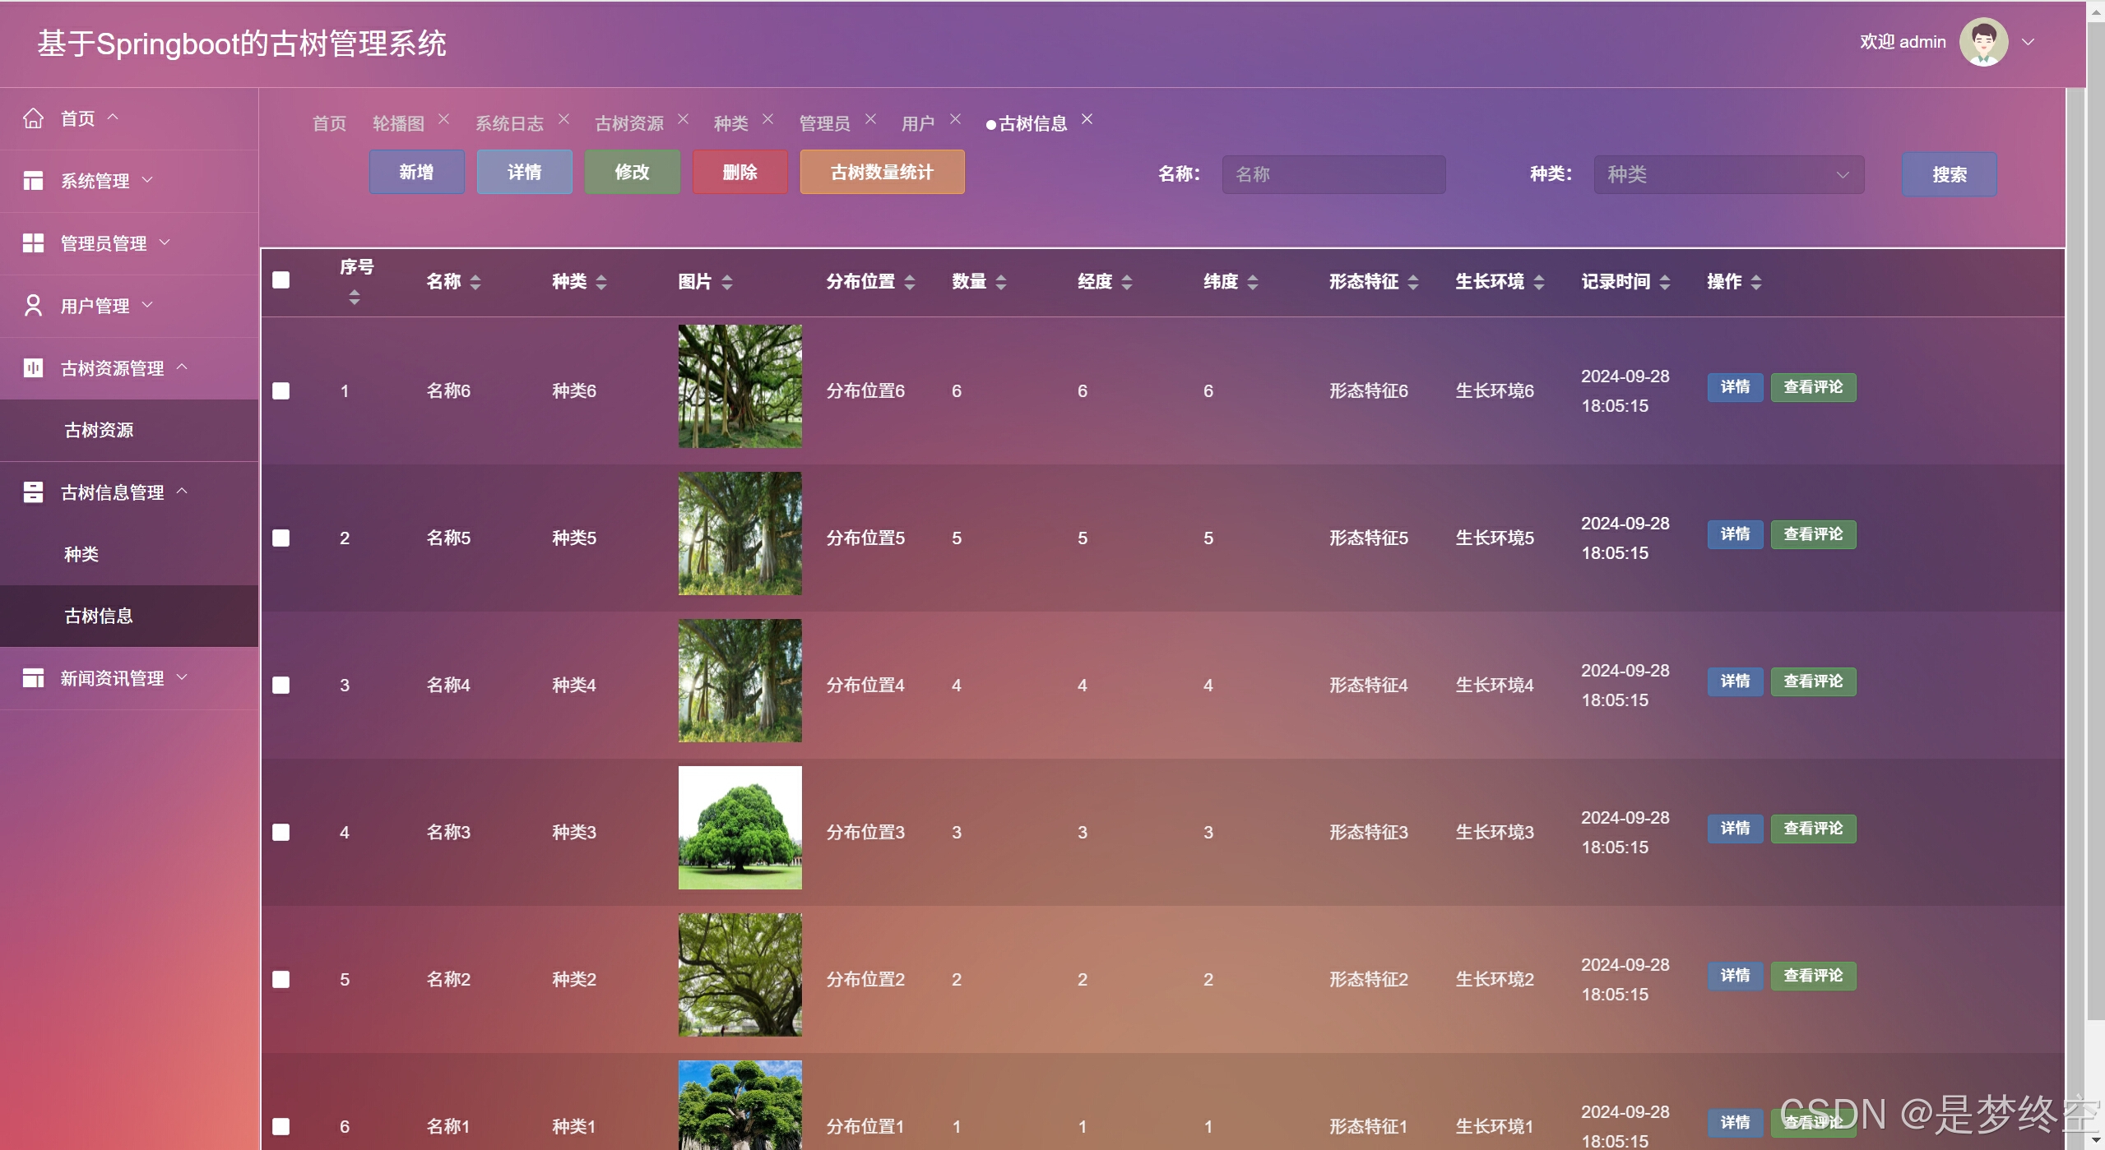Expand the 管理员管理 menu

pyautogui.click(x=165, y=242)
